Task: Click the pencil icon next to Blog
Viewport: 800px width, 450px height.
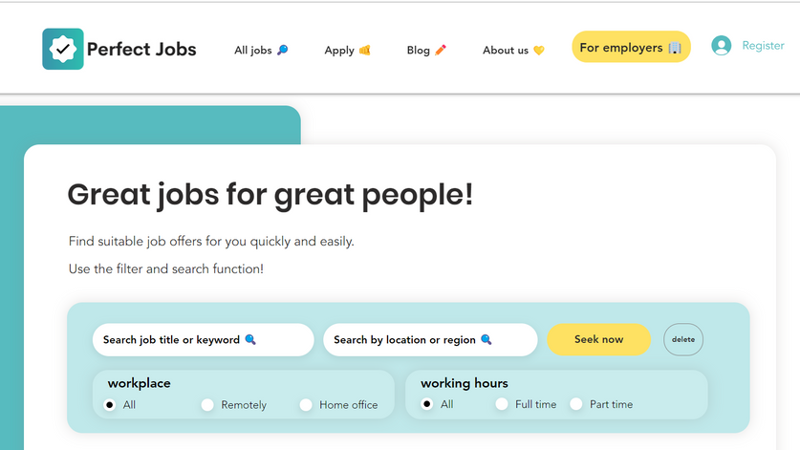Action: [441, 51]
